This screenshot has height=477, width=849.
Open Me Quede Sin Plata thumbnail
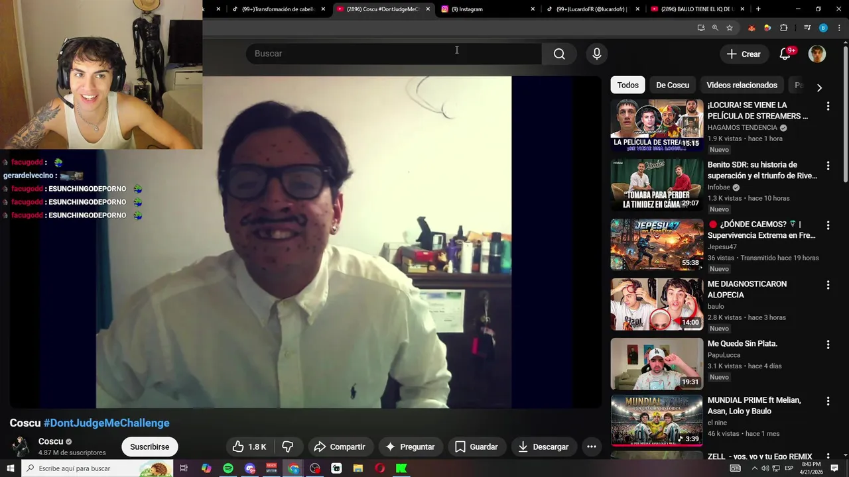point(657,364)
